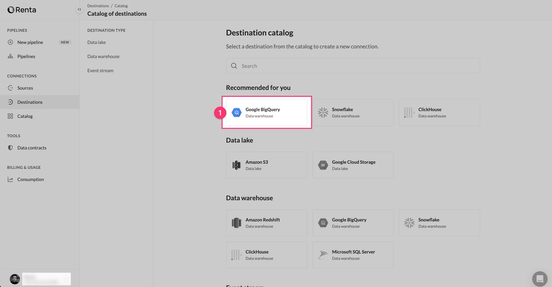Viewport: 552px width, 287px height.
Task: Open the chat support widget icon
Action: [539, 278]
